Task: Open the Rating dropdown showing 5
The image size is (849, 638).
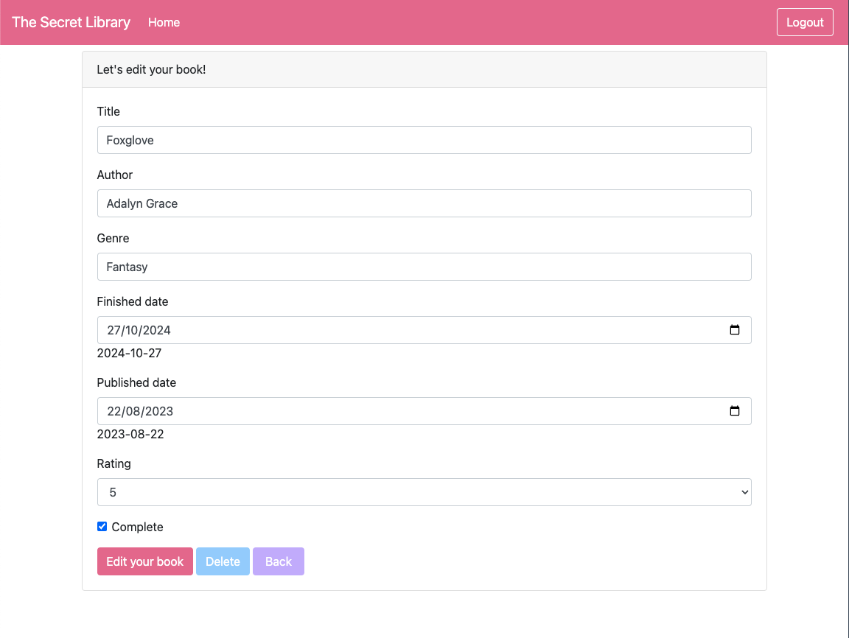Action: pyautogui.click(x=424, y=492)
